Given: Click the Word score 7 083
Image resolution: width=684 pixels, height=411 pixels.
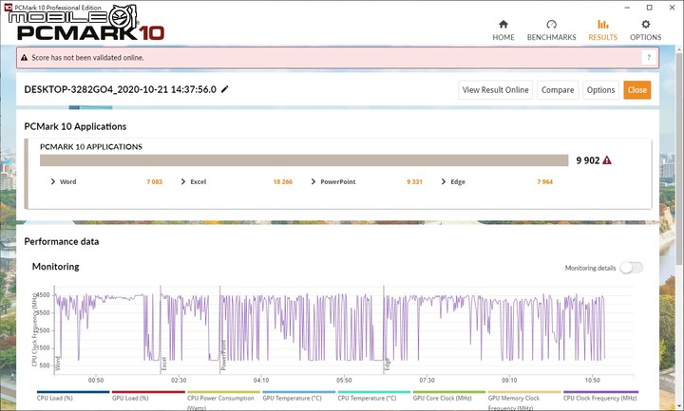Looking at the screenshot, I should [x=155, y=181].
